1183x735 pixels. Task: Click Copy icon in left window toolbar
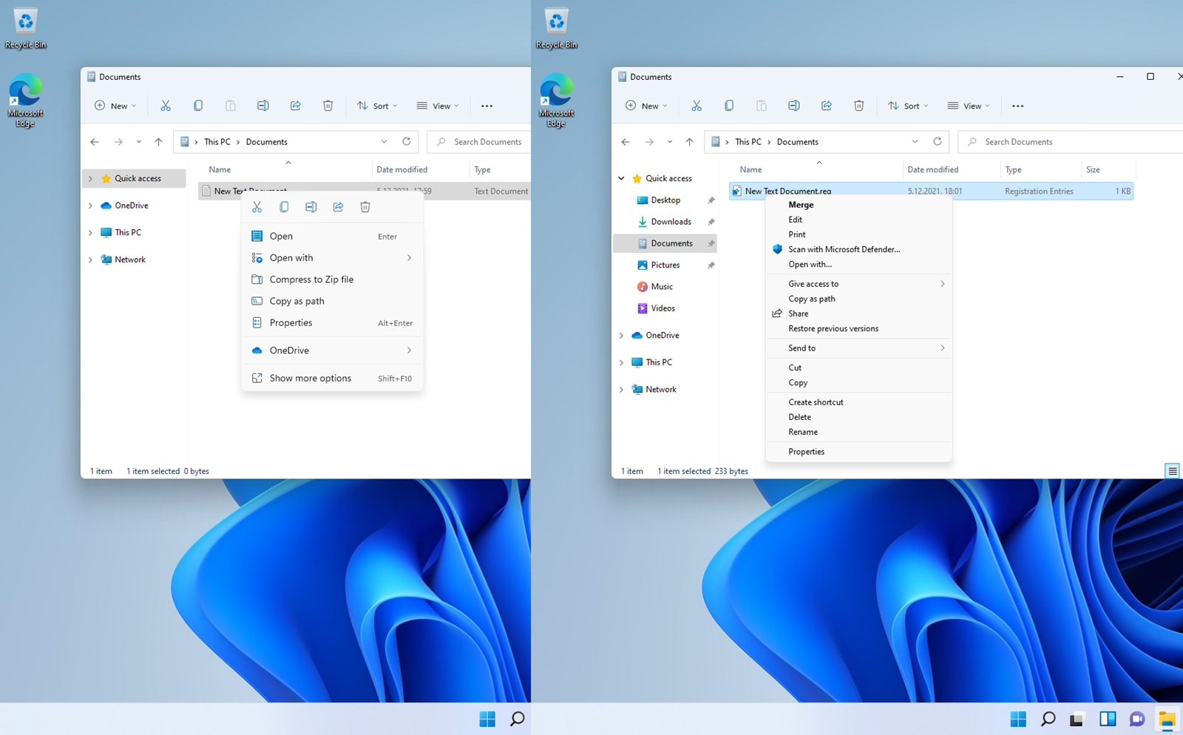tap(198, 106)
